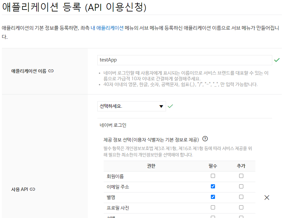
Task: Click the 애플리케이션 등록 (API 이용신청) heading
Action: coord(74,7)
